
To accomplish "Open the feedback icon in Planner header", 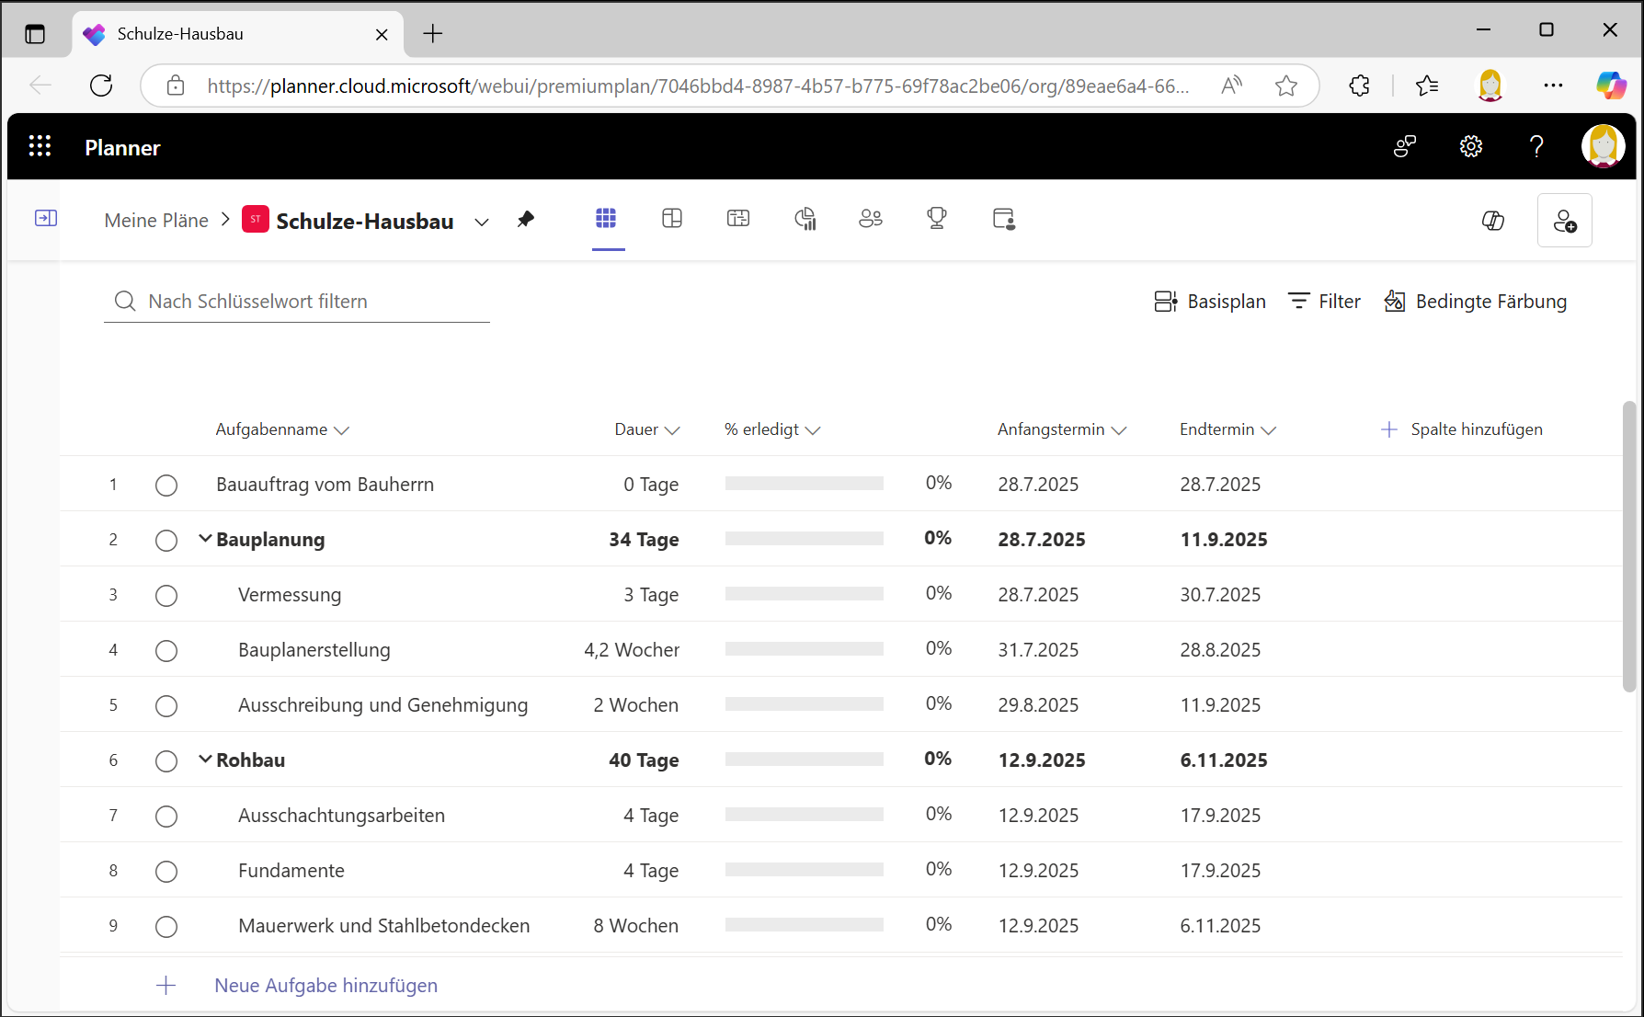I will 1404,146.
